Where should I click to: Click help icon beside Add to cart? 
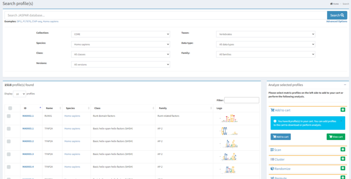coord(343,110)
